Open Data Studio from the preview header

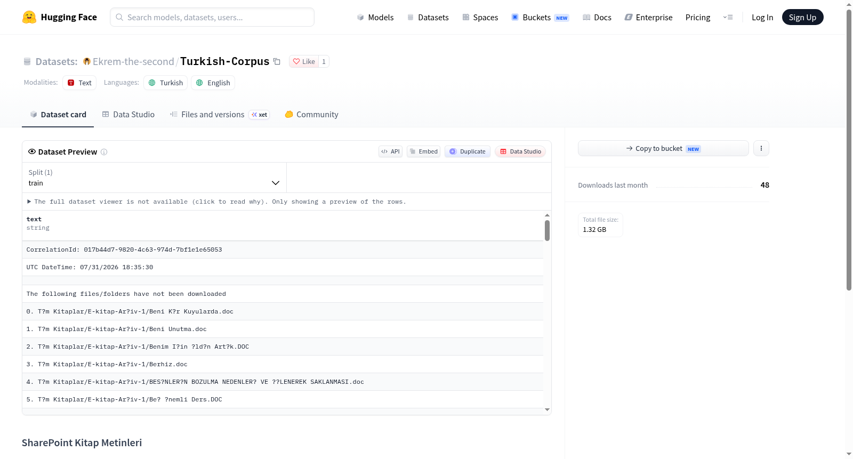[x=520, y=151]
